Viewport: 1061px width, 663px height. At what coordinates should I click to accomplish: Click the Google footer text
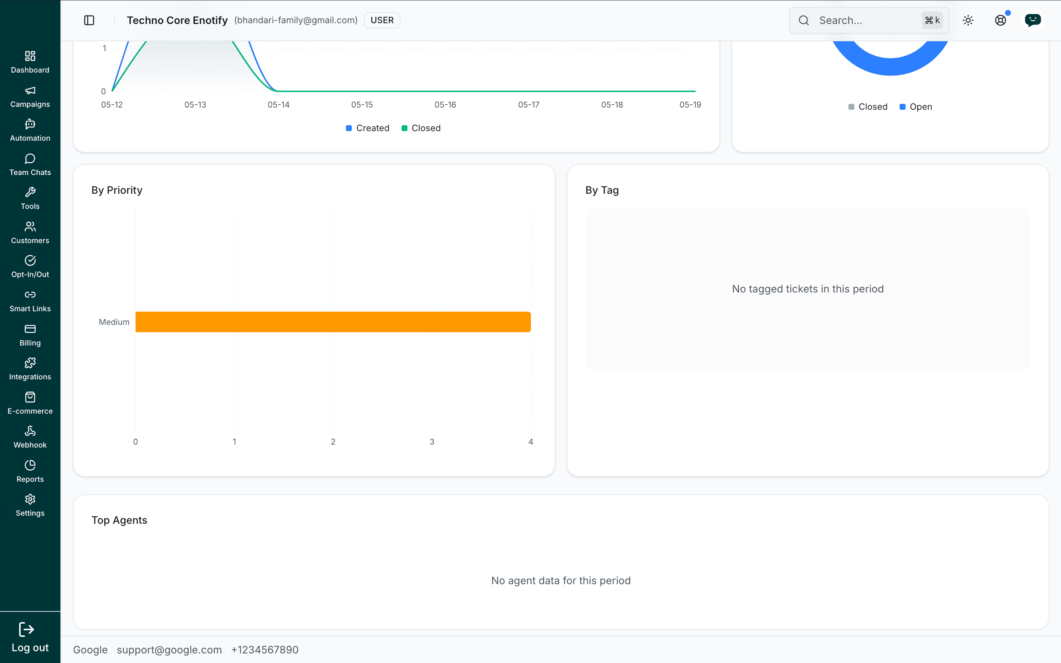point(90,649)
